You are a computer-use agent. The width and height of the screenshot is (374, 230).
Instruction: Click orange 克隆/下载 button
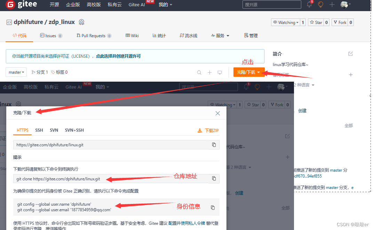249,72
